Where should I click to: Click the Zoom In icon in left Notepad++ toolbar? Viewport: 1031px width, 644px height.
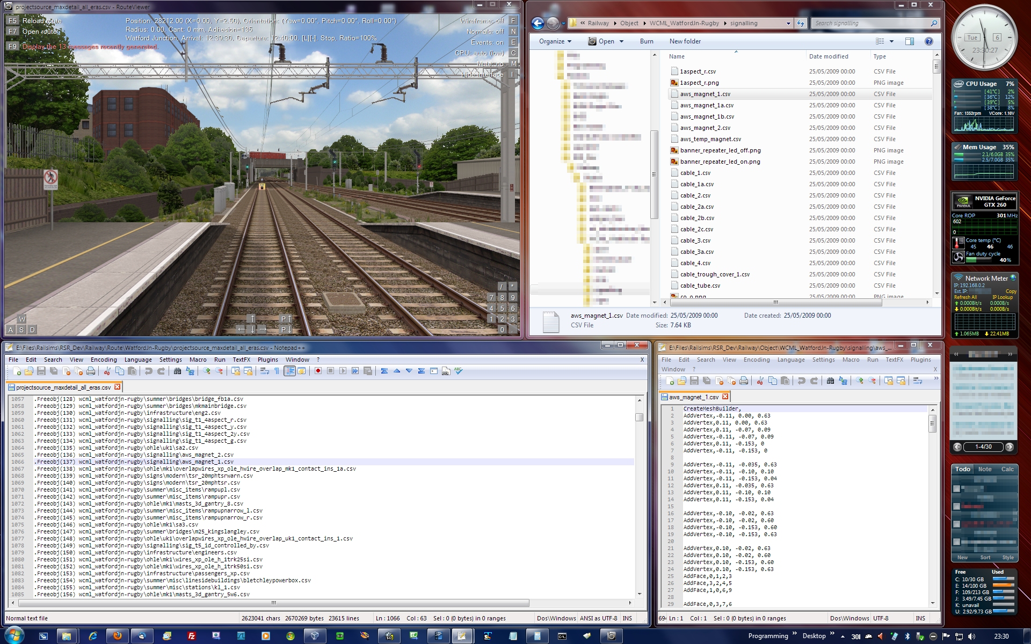click(207, 371)
